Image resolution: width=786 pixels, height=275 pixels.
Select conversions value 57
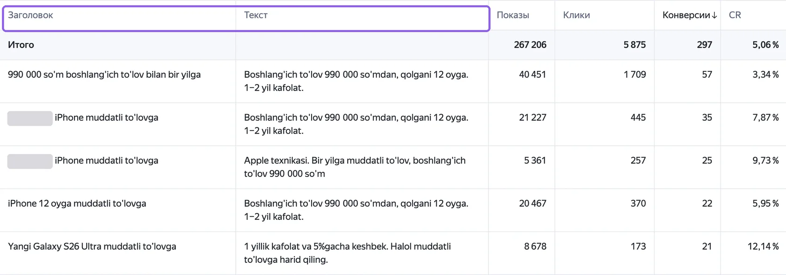(707, 75)
